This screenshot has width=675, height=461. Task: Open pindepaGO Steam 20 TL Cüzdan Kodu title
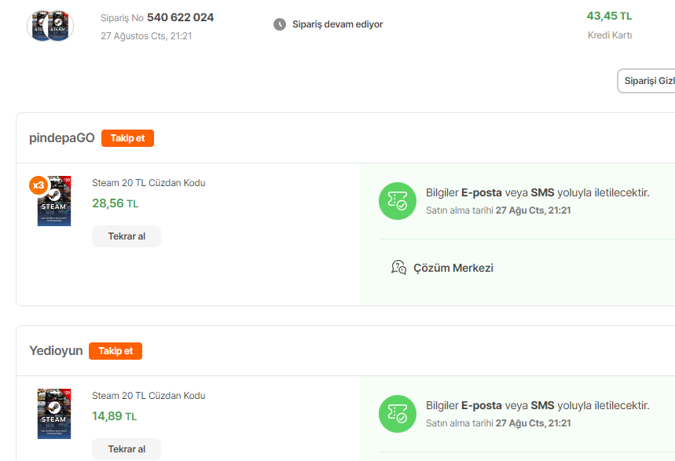(149, 183)
